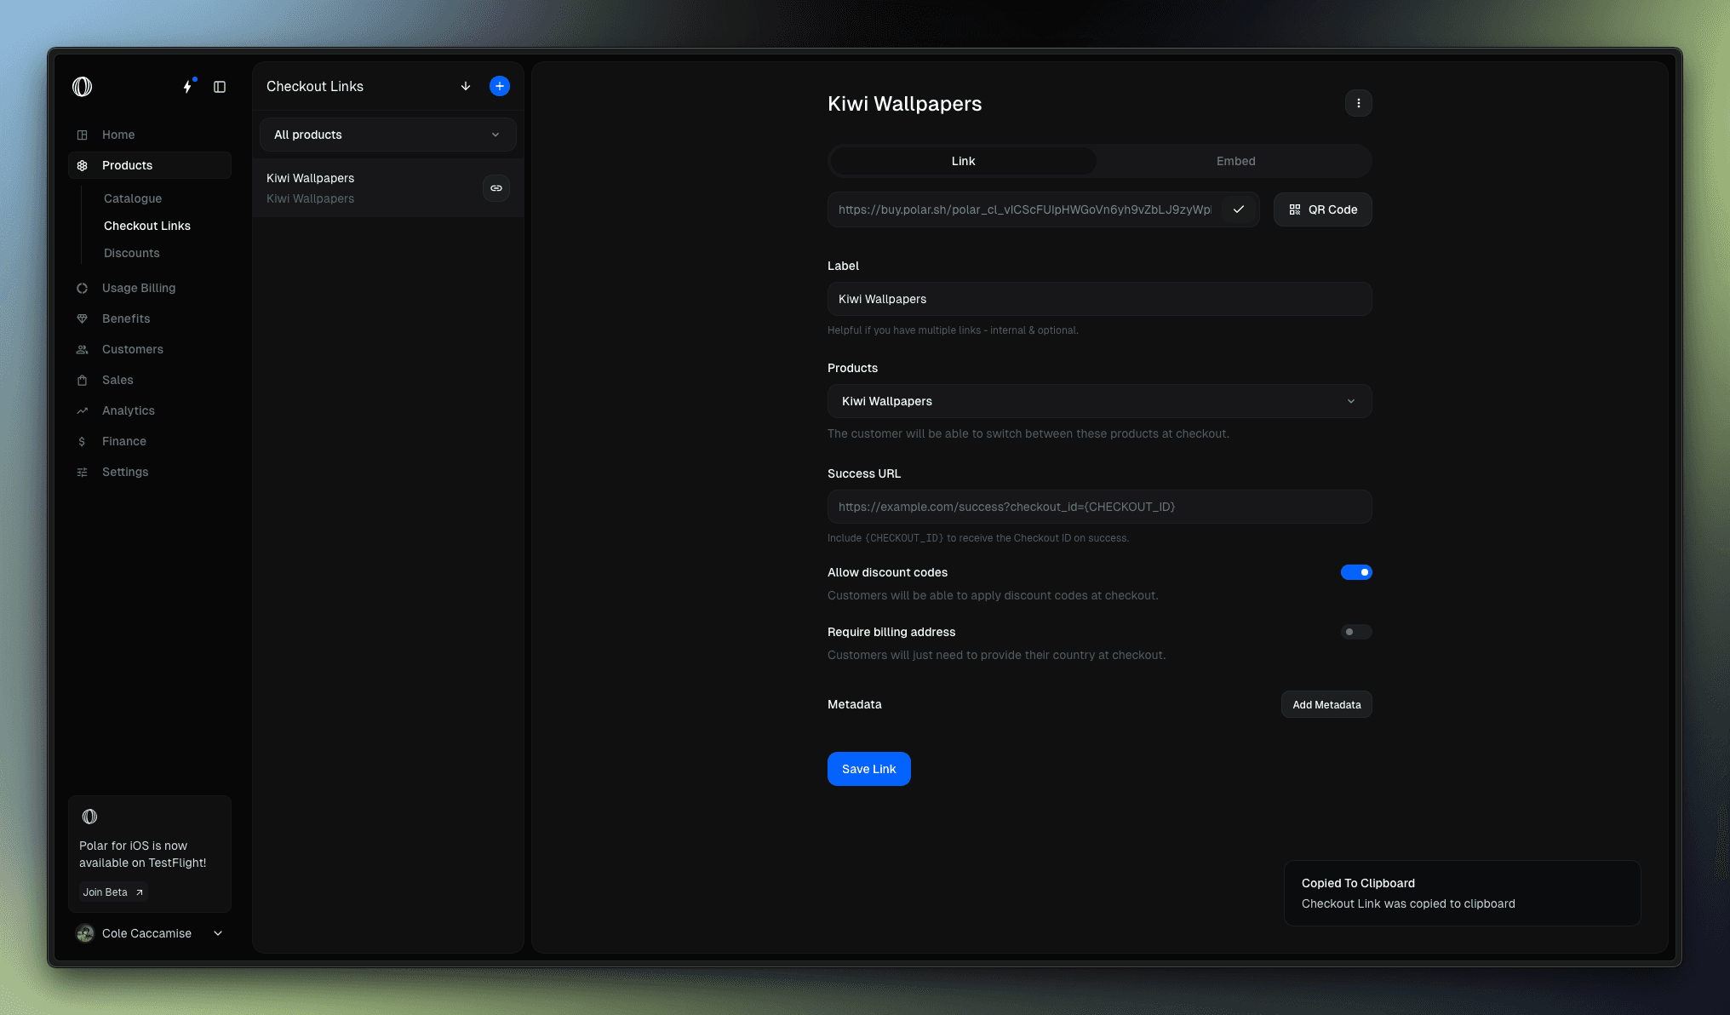Click the Products sidebar item
Viewport: 1730px width, 1015px height.
[150, 165]
